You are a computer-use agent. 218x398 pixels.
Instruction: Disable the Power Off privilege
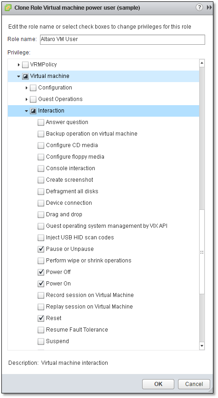click(41, 273)
